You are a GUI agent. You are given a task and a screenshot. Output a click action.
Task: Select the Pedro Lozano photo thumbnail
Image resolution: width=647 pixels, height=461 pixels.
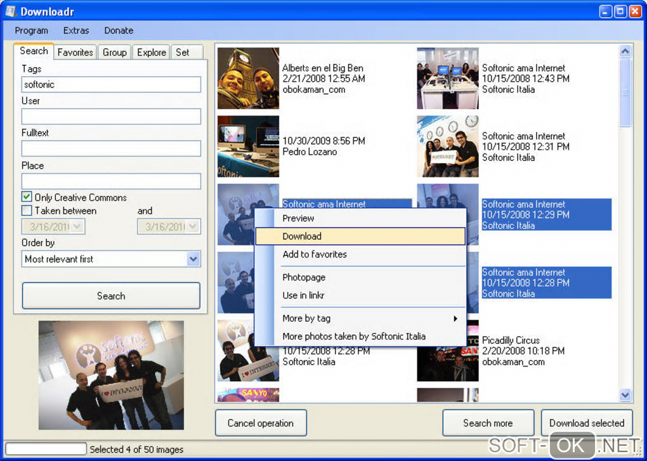pos(249,146)
